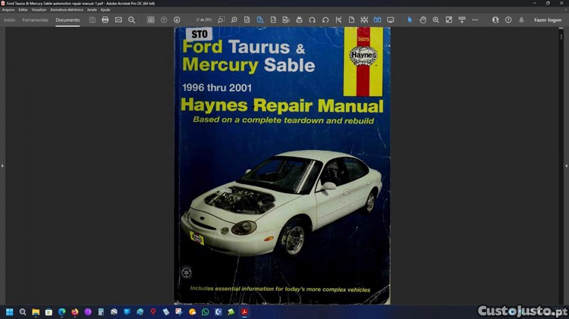
Task: Open the Visualizar menu
Action: click(x=39, y=9)
